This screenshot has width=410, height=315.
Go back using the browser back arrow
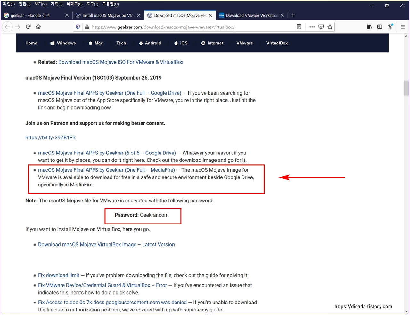tap(7, 27)
